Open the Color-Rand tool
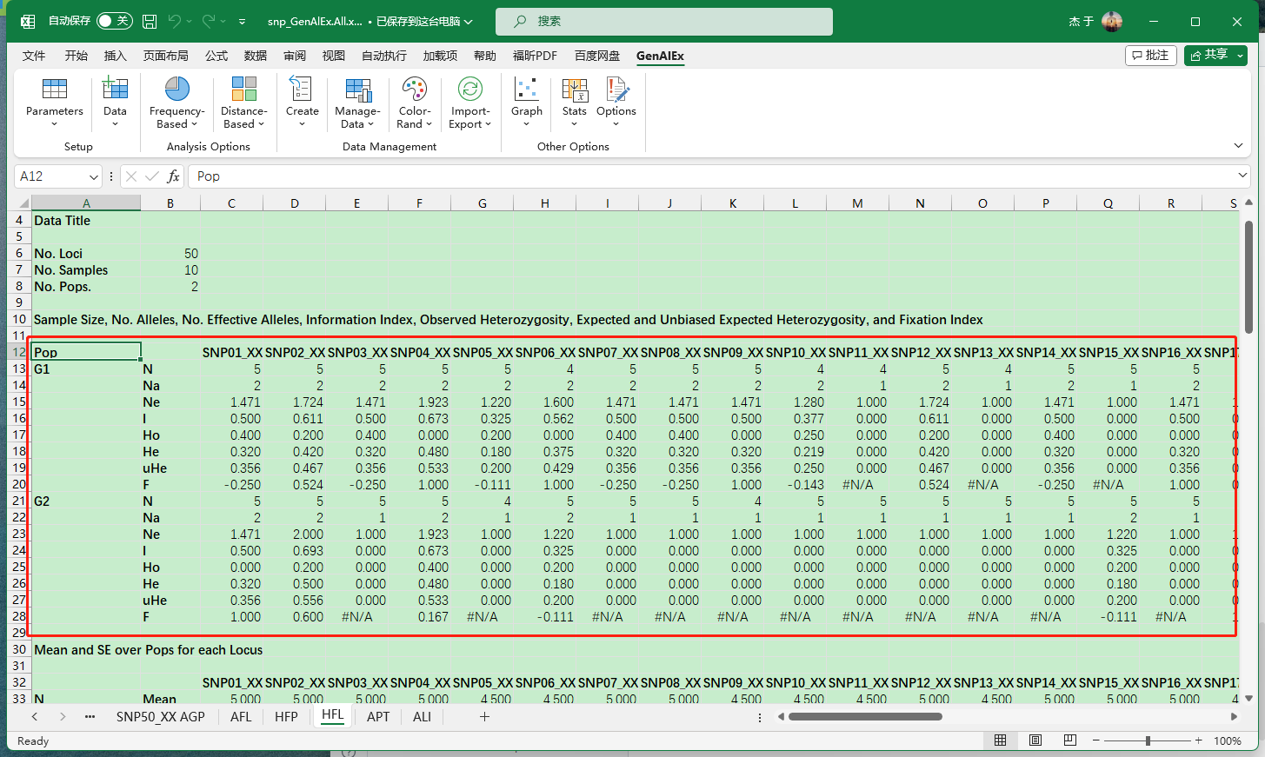 (415, 103)
